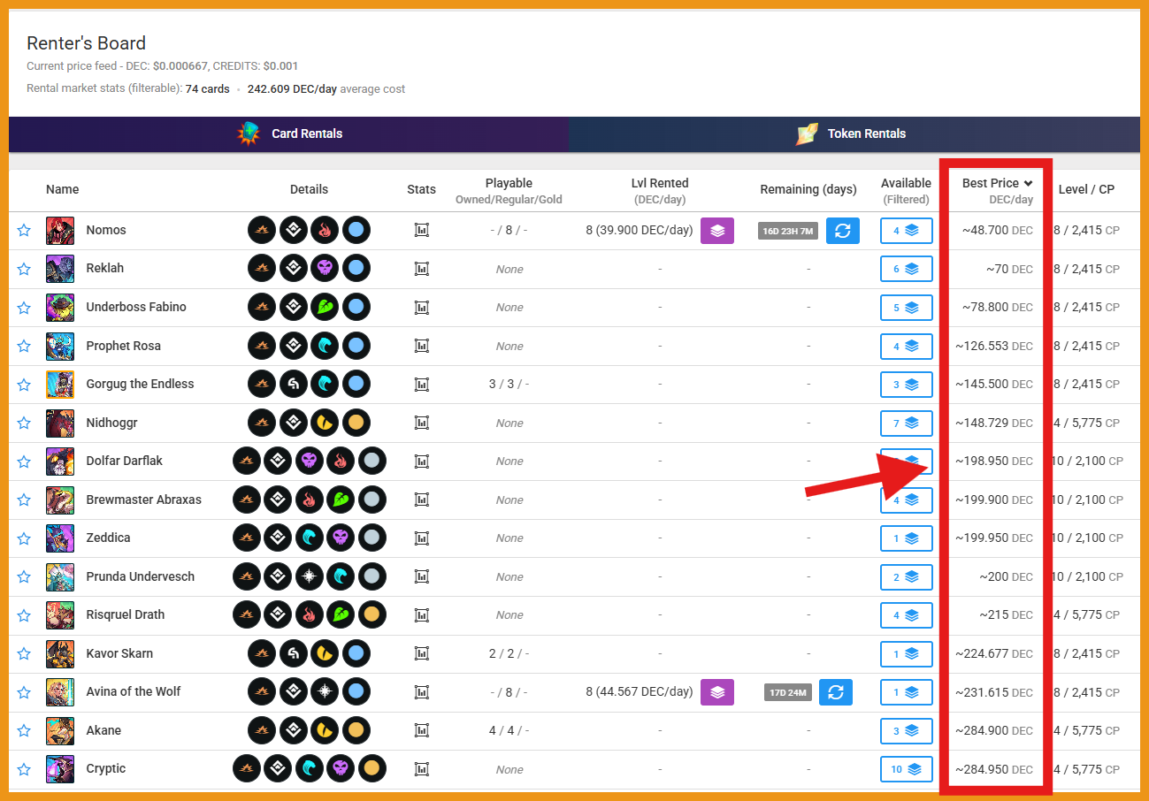Open Akane's stats icon
The width and height of the screenshot is (1149, 801).
(422, 730)
